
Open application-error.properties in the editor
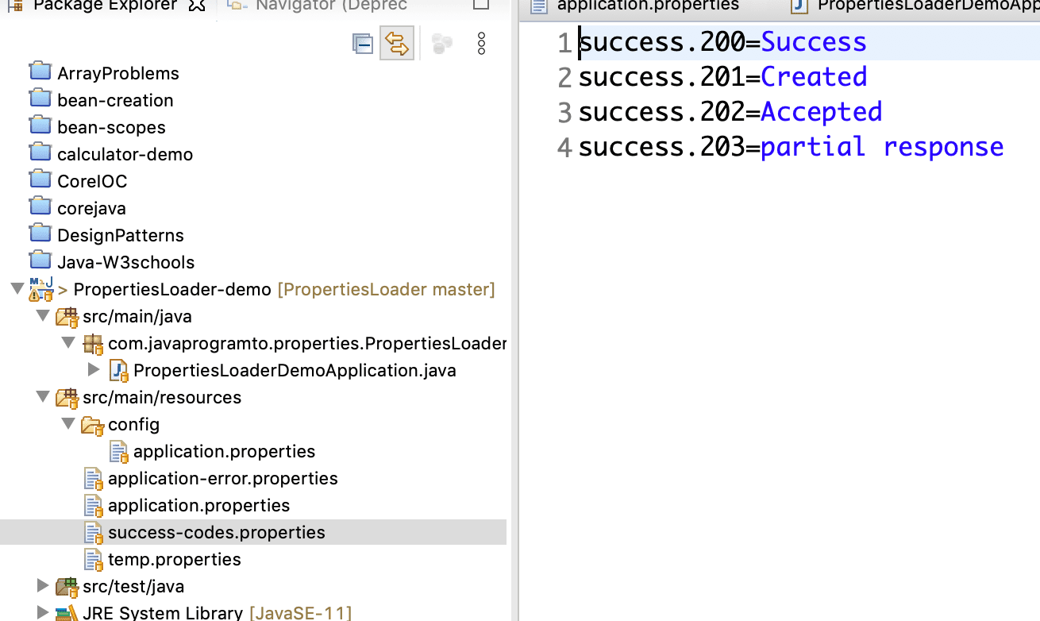(223, 478)
